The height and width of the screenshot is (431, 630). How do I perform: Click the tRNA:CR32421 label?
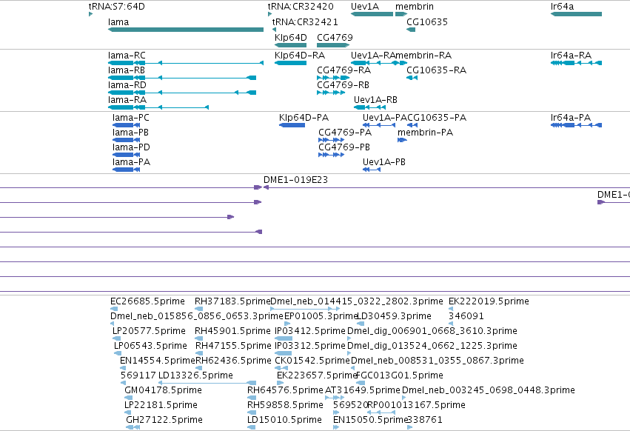pos(305,21)
